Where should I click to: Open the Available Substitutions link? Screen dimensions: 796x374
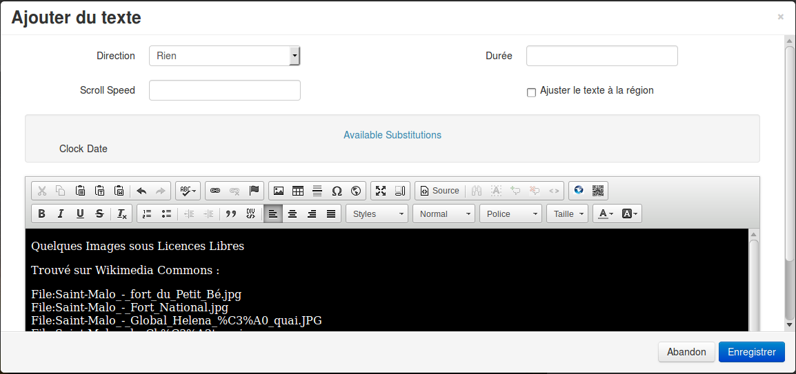pyautogui.click(x=392, y=135)
